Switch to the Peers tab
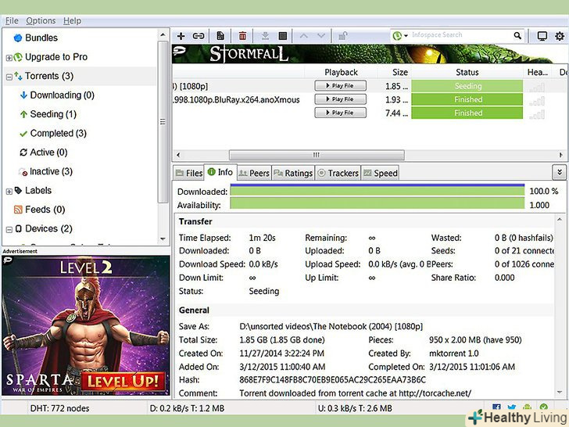Viewport: 569px width, 427px height. (254, 173)
